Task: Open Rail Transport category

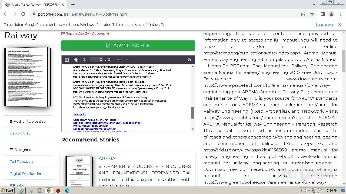Action: (x=21, y=161)
